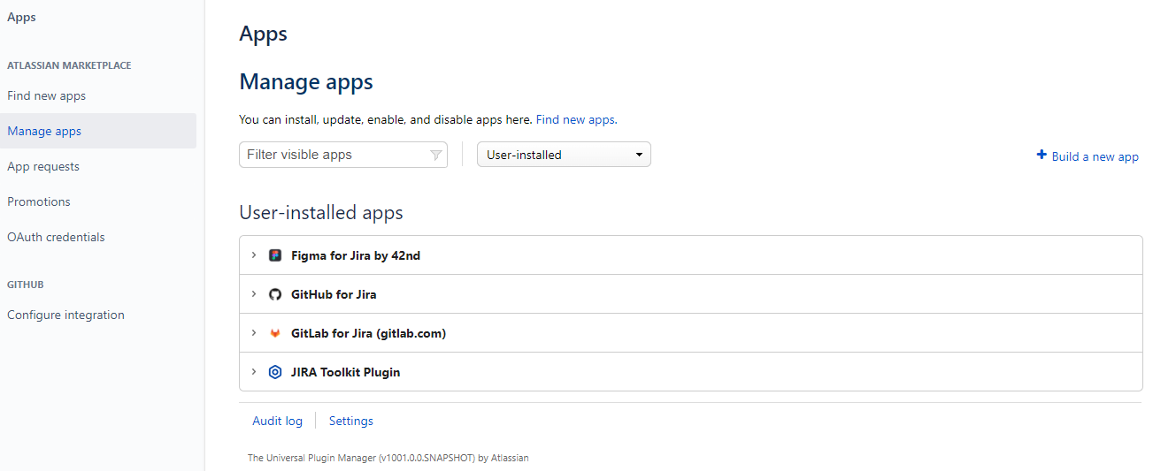
Task: Click the Figma for Jira by 42nd title
Action: 356,255
